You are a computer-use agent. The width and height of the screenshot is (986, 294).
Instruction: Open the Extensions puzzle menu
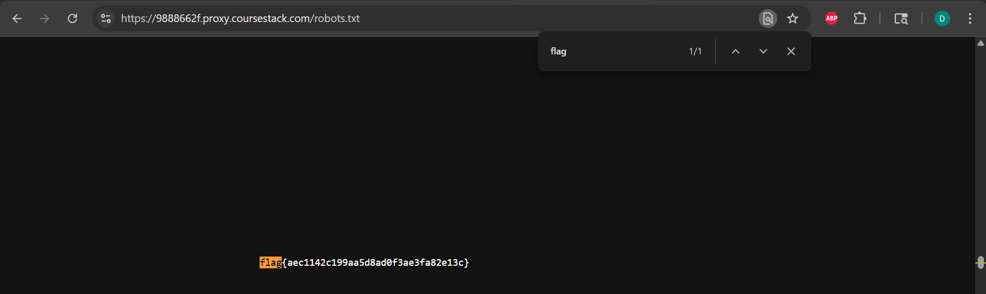(860, 18)
